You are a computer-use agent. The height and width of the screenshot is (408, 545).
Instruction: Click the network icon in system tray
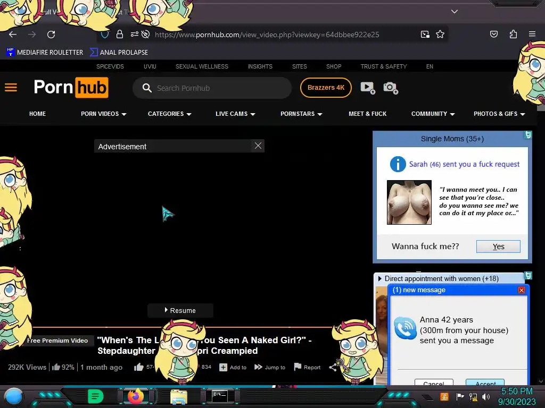pyautogui.click(x=473, y=396)
